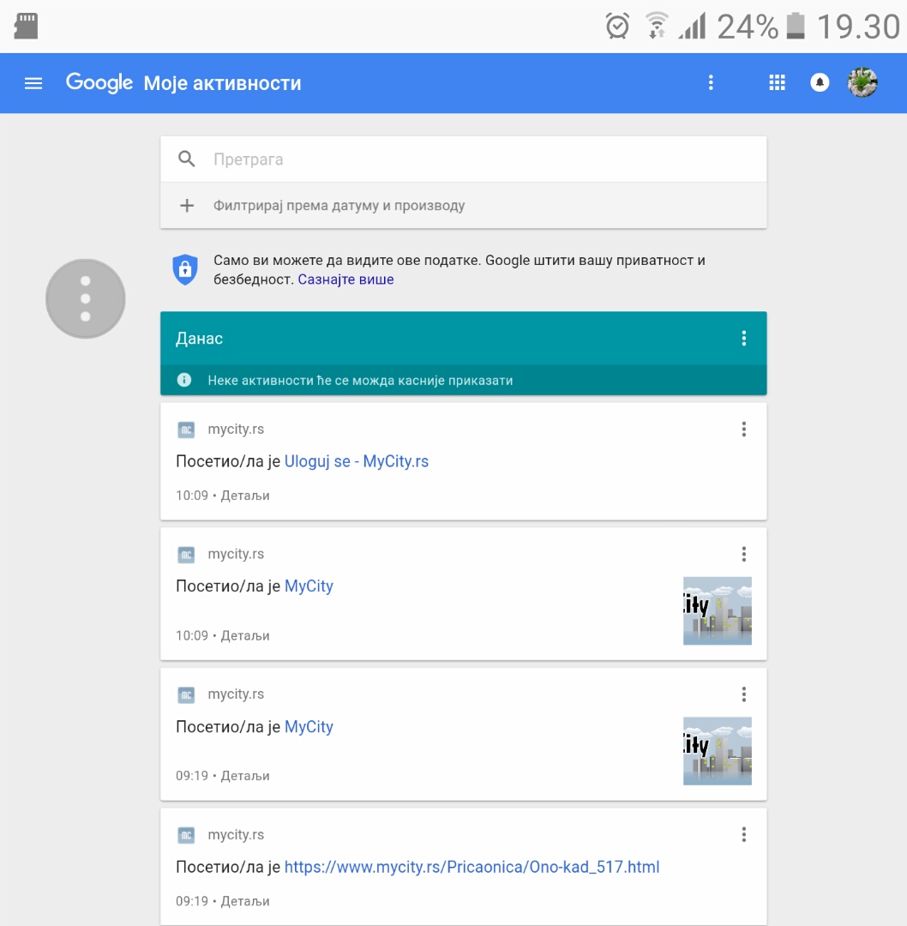Click mycity.rs favicon in Ono-kad_517 card
Screen dimensions: 907x926
point(186,834)
